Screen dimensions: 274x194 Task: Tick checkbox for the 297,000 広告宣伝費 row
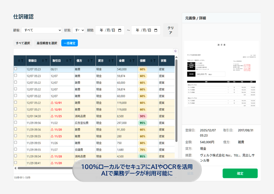pos(16,123)
